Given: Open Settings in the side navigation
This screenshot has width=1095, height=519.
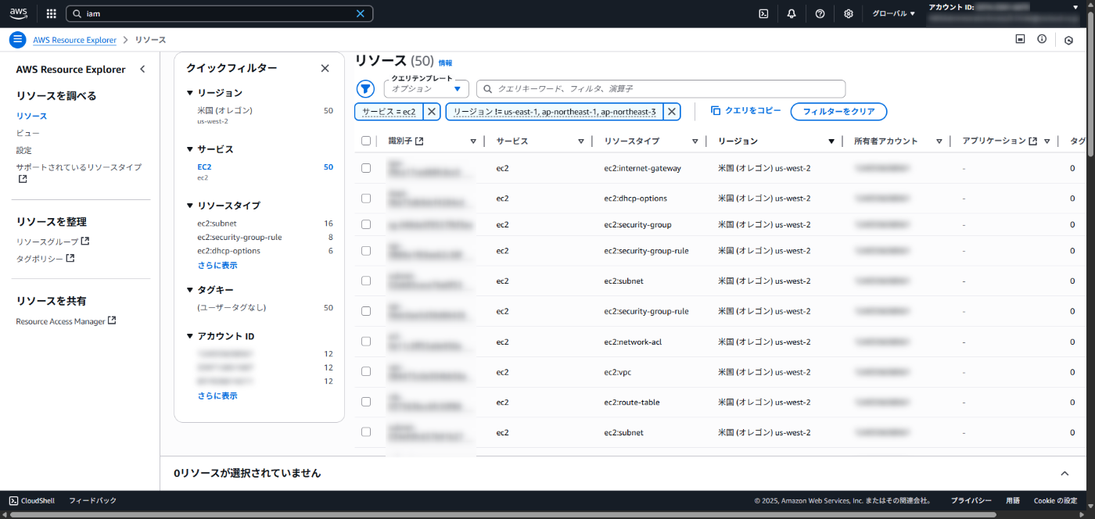Looking at the screenshot, I should pos(24,151).
